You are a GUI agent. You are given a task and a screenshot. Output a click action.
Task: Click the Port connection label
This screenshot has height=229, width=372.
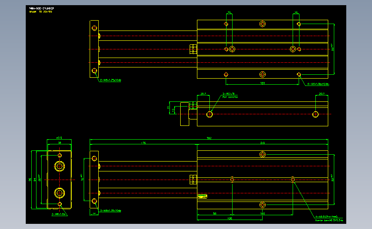click(x=230, y=97)
